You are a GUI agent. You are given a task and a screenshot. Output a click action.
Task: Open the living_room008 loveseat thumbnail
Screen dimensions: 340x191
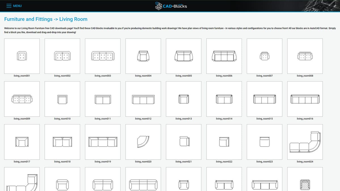(305, 56)
